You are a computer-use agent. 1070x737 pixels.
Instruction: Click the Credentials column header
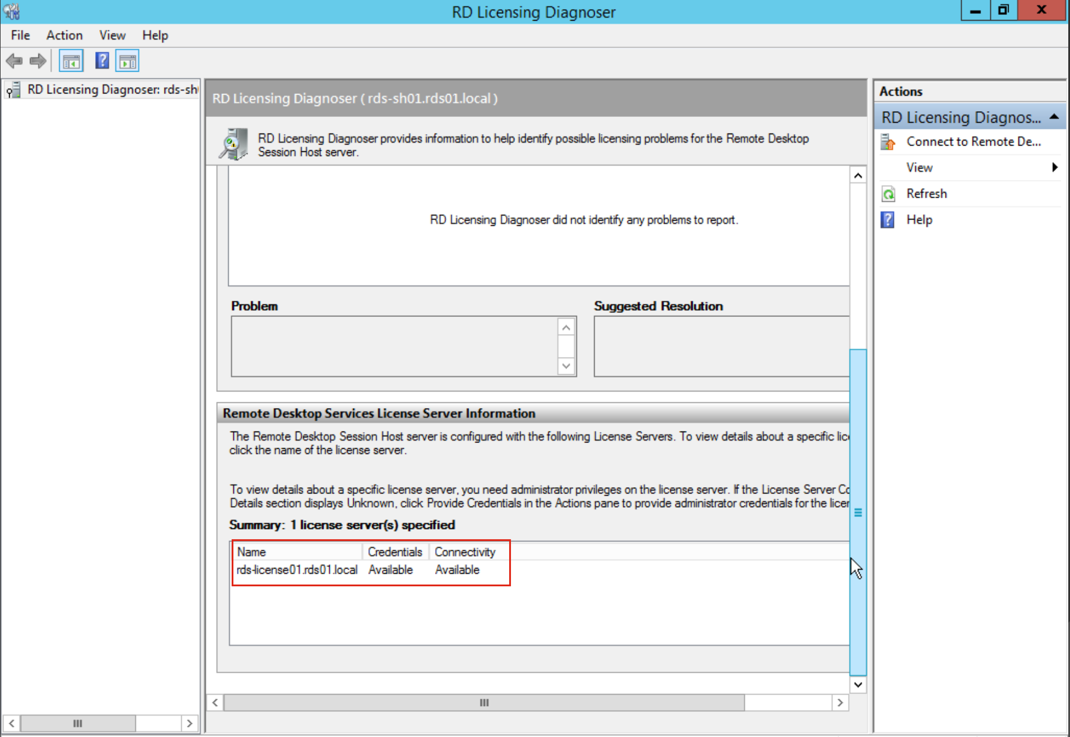(x=396, y=552)
